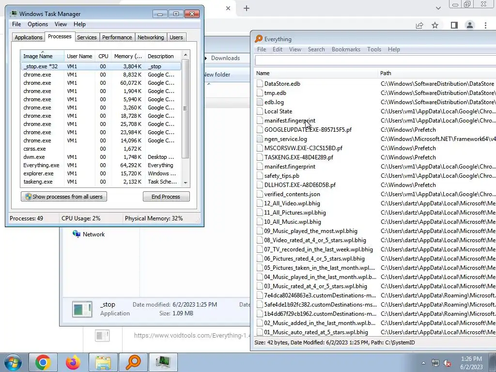The image size is (496, 372).
Task: Open the Windows Start menu orb
Action: click(13, 362)
